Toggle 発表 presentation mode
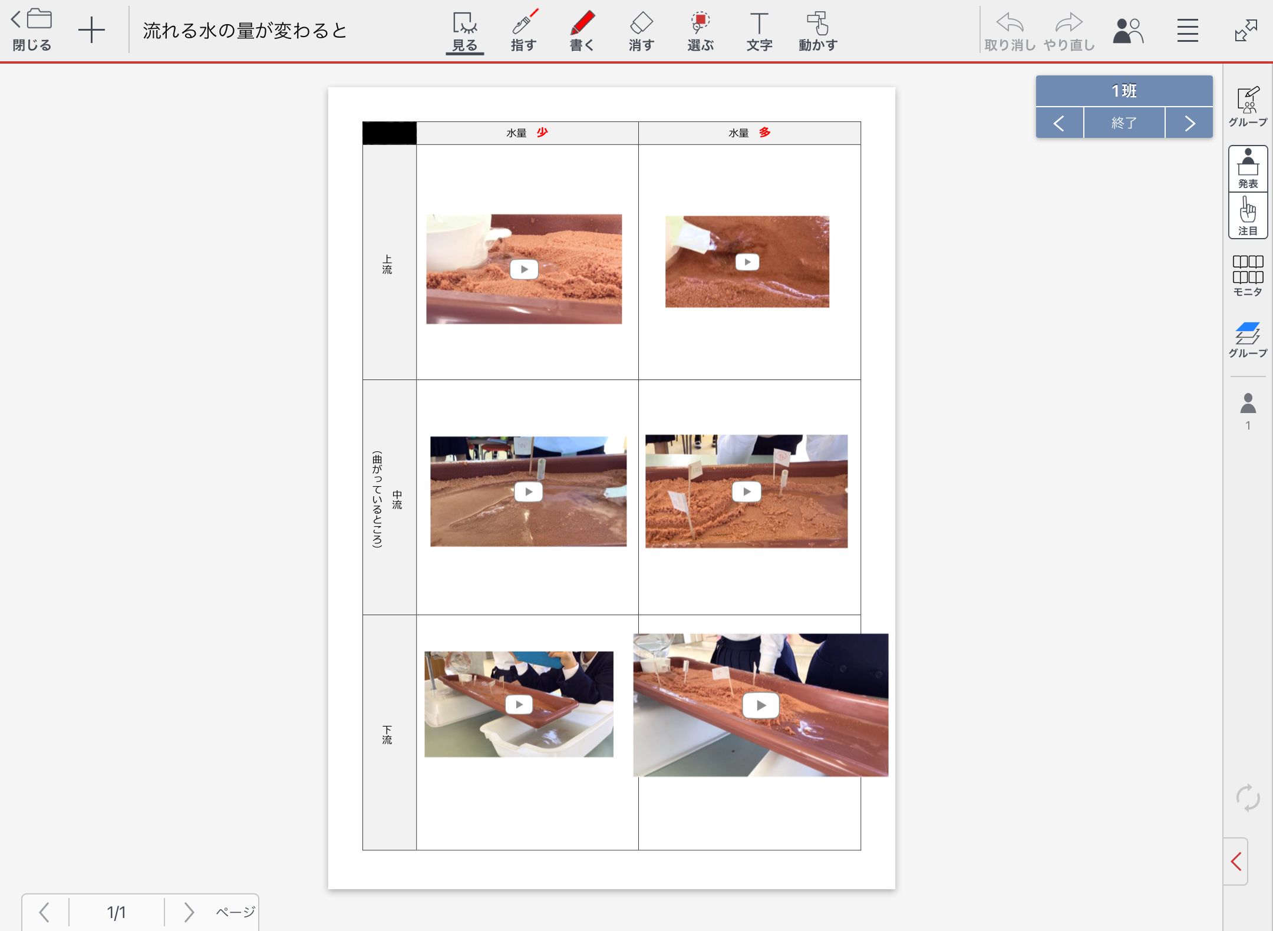Viewport: 1273px width, 931px height. click(x=1248, y=169)
